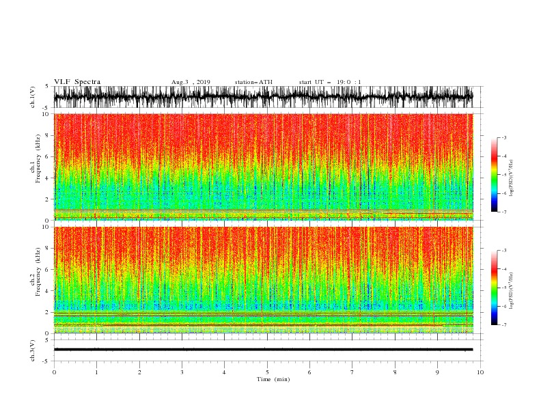Click the "-3" value atop ch.1 color bar
This screenshot has height=418, width=541.
point(503,137)
